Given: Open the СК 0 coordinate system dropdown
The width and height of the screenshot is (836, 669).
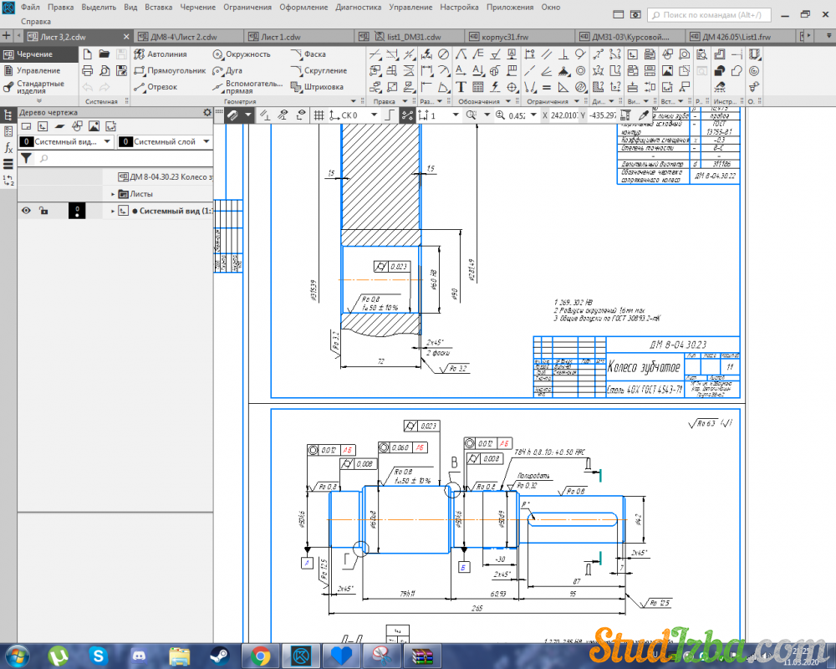Looking at the screenshot, I should (x=372, y=115).
